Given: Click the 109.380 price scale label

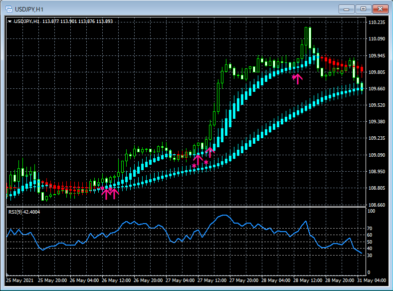Looking at the screenshot, I should pos(377,122).
